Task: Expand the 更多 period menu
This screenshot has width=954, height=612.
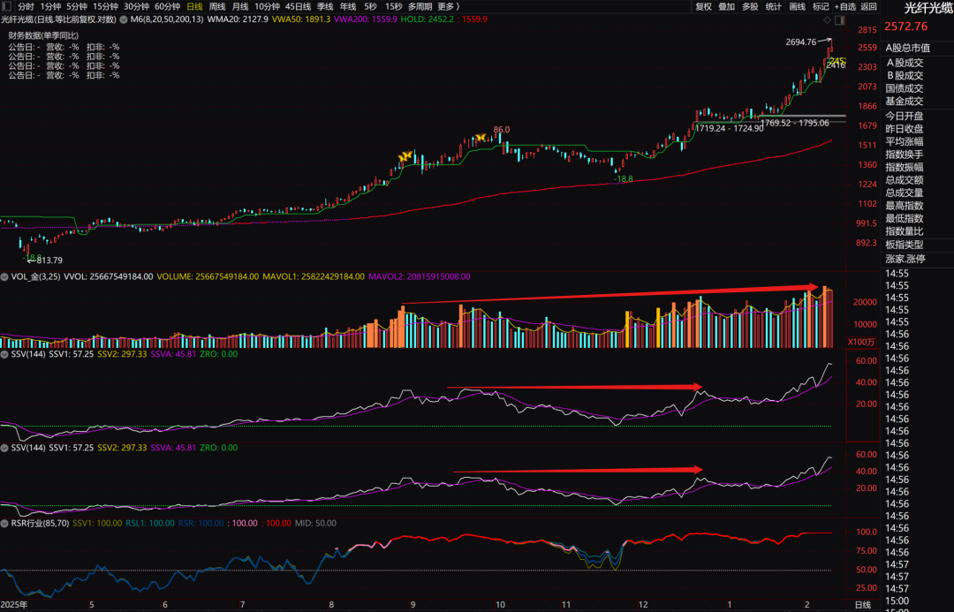Action: (449, 6)
